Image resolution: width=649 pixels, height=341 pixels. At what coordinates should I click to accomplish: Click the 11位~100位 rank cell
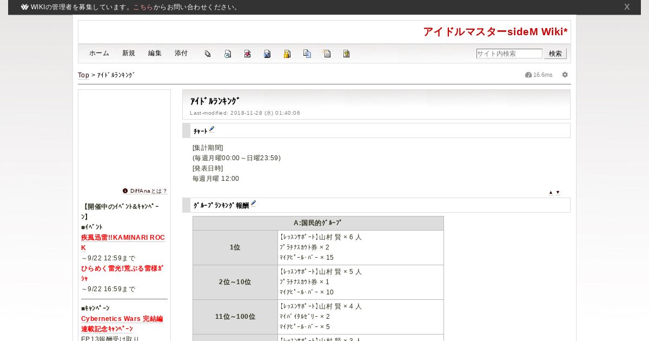pyautogui.click(x=235, y=317)
